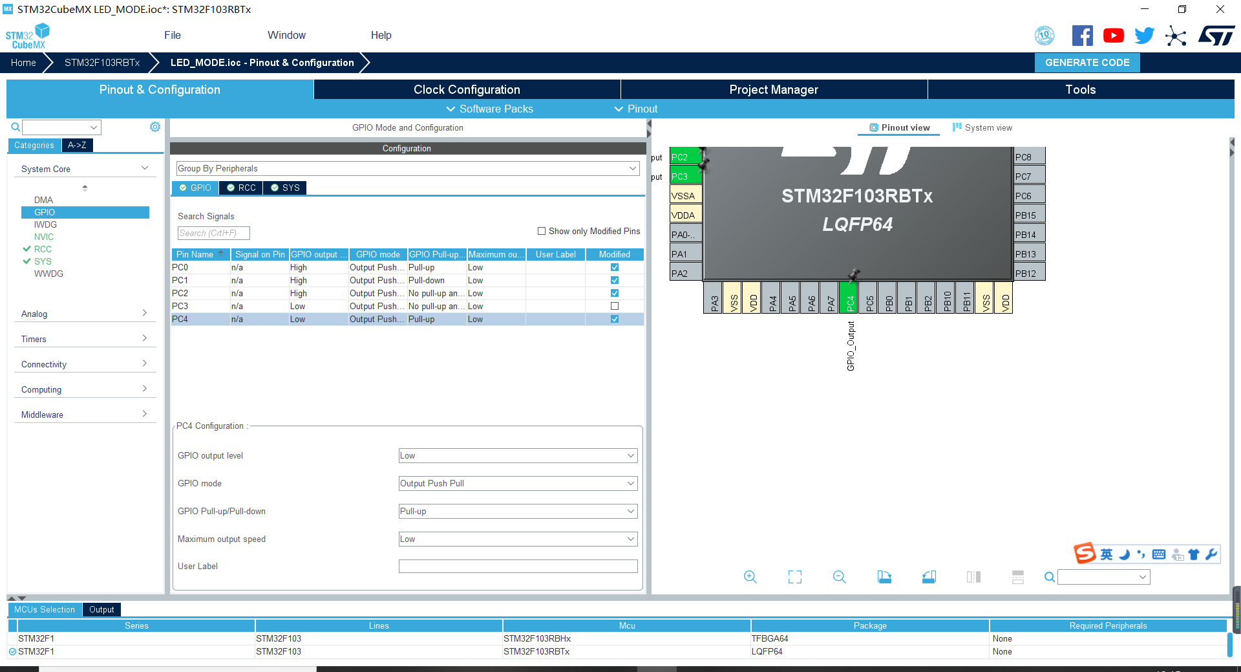Open the Output tab at bottom
Viewport: 1241px width, 672px height.
(101, 609)
